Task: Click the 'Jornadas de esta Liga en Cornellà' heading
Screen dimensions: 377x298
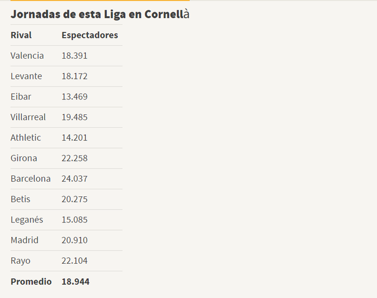Action: tap(100, 14)
